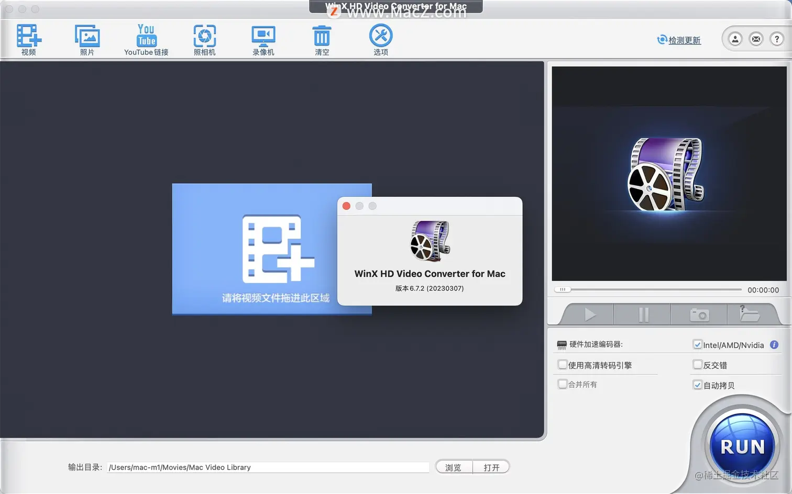Open the 选项 settings panel
The width and height of the screenshot is (792, 494).
380,39
